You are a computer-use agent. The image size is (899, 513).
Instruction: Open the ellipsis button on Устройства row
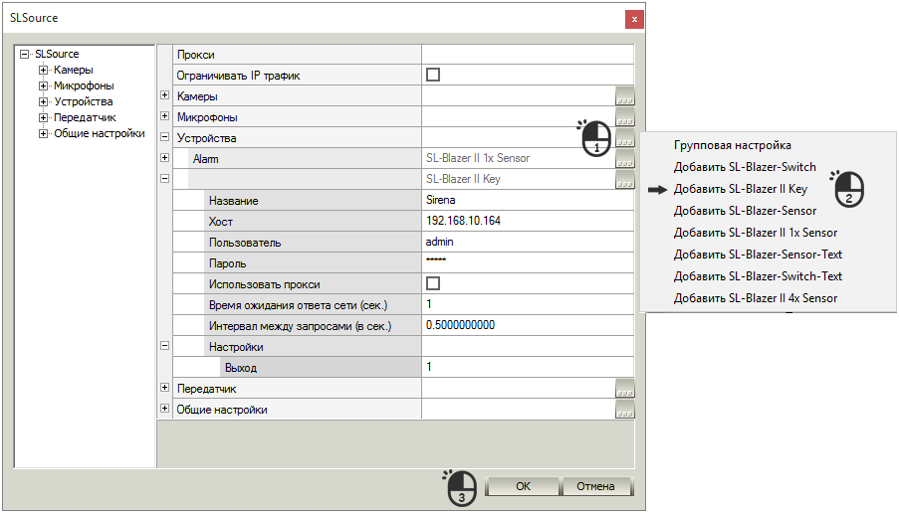pyautogui.click(x=625, y=138)
